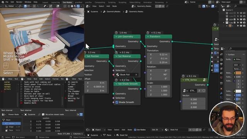The width and height of the screenshot is (247, 139).
Task: Open the node editor Add menu
Action: [108, 6]
